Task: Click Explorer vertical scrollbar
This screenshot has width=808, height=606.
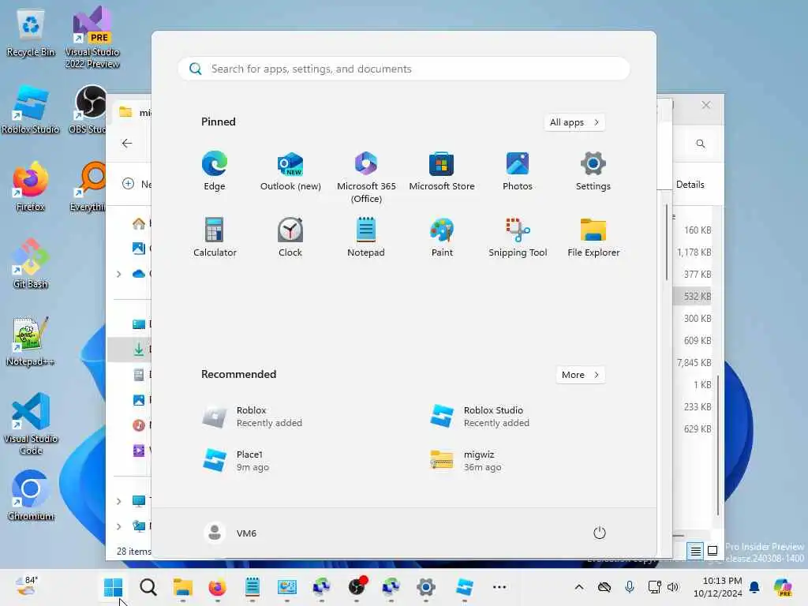Action: [718, 446]
